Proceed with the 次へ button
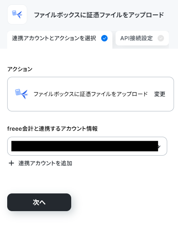178x226 pixels. (x=39, y=202)
